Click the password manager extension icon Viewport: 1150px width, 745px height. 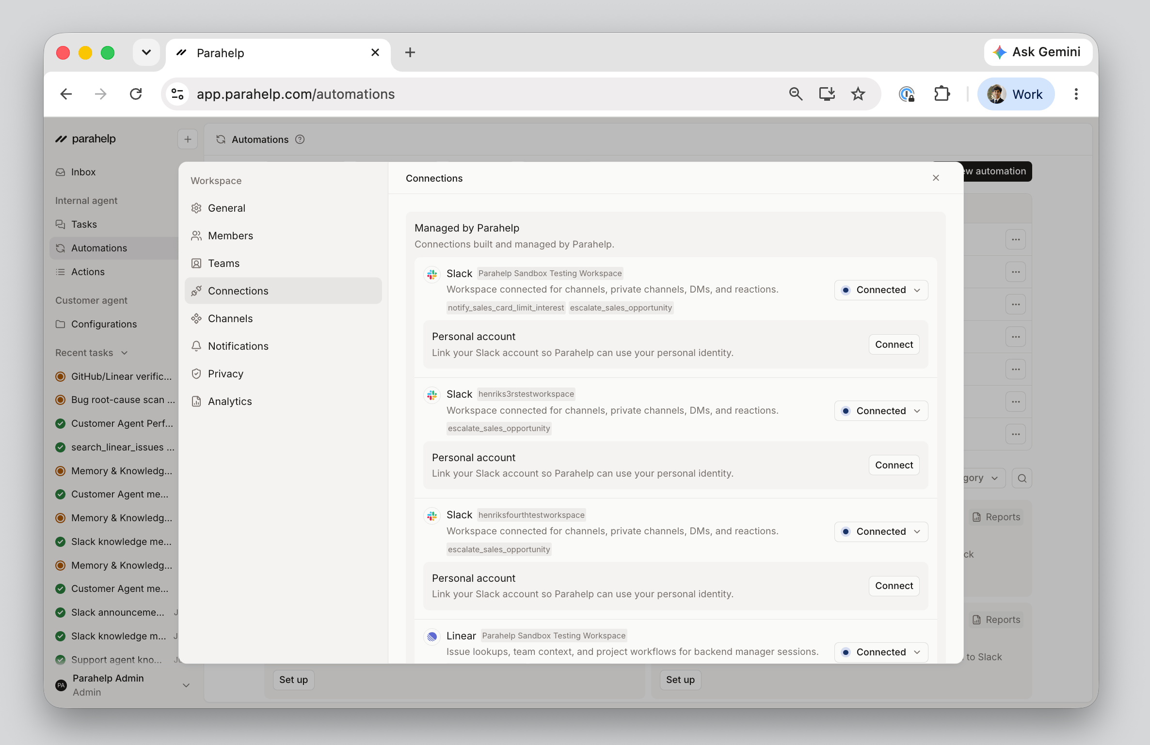coord(907,94)
